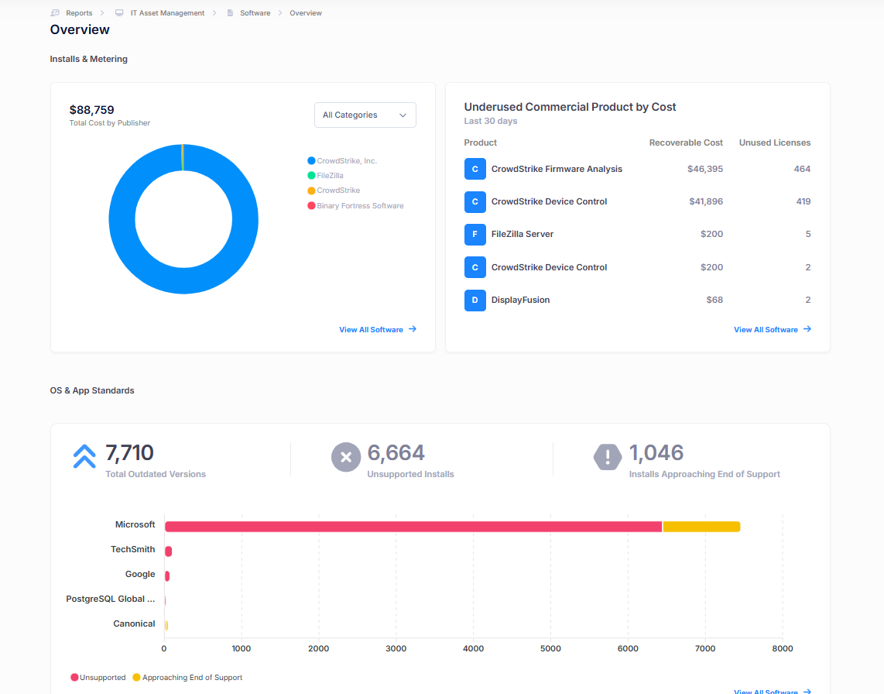
Task: Toggle the FileZilla legend swatch
Action: (x=311, y=176)
